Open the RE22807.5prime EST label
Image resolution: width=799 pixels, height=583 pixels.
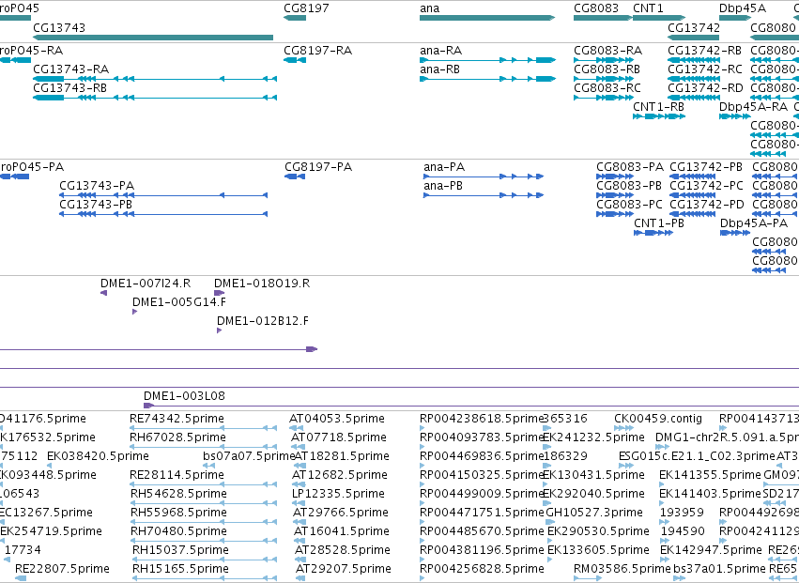[62, 569]
